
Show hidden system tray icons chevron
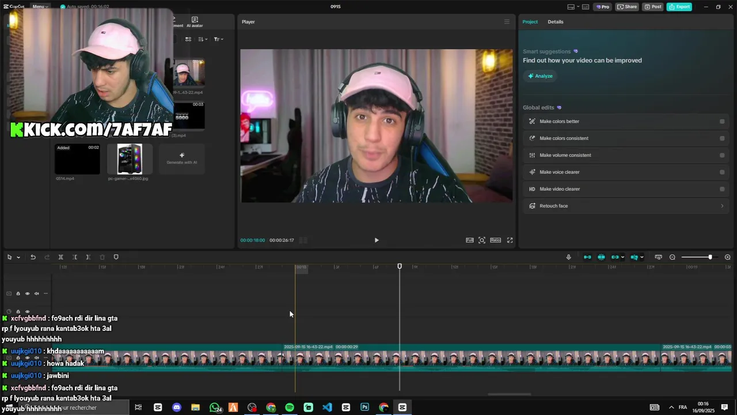[x=671, y=408]
